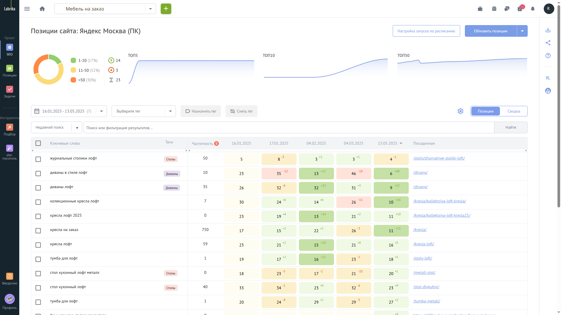
Task: Open the /stoly/zhurnalnye-stoliki-loft/ landing link
Action: [x=439, y=158]
